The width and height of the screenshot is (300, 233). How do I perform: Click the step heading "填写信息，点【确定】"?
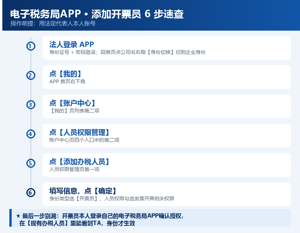(x=83, y=191)
